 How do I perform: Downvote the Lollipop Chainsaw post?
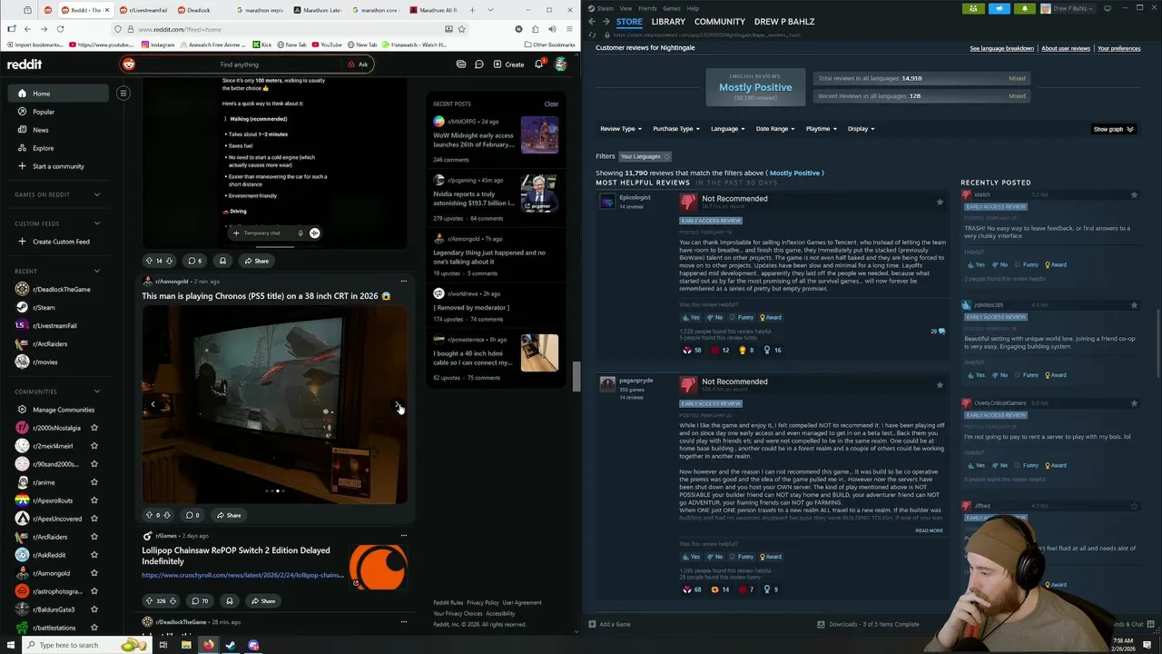tap(172, 600)
